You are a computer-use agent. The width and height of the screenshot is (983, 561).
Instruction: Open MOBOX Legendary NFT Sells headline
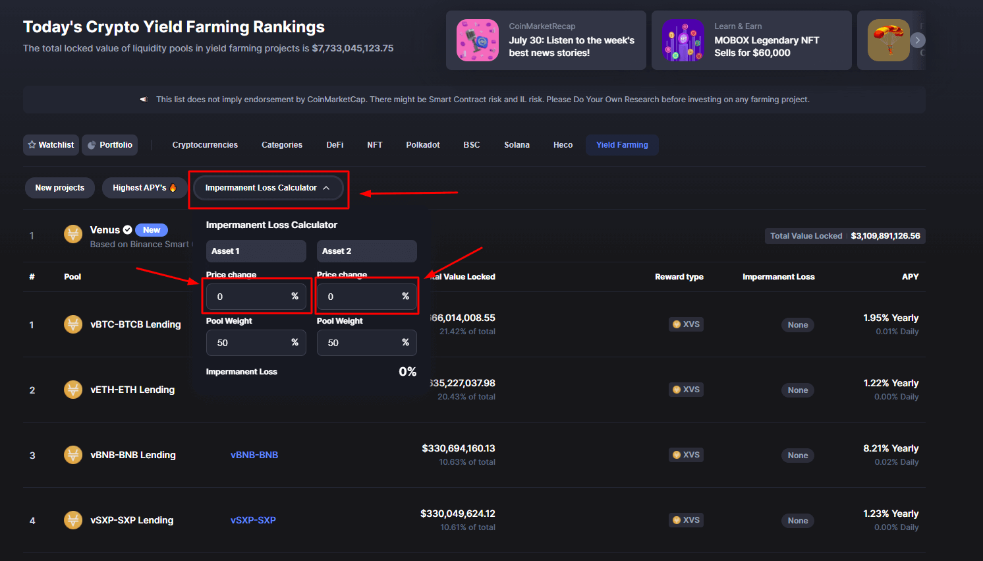(x=767, y=46)
